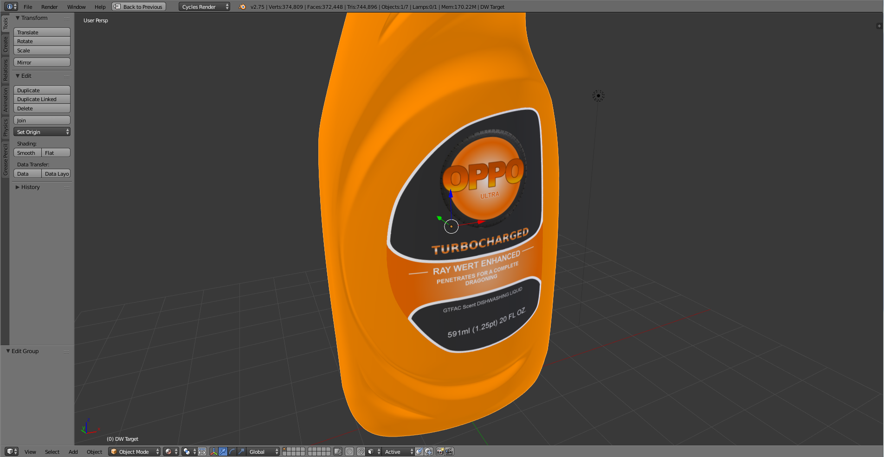
Task: Expand the History panel
Action: tap(18, 187)
